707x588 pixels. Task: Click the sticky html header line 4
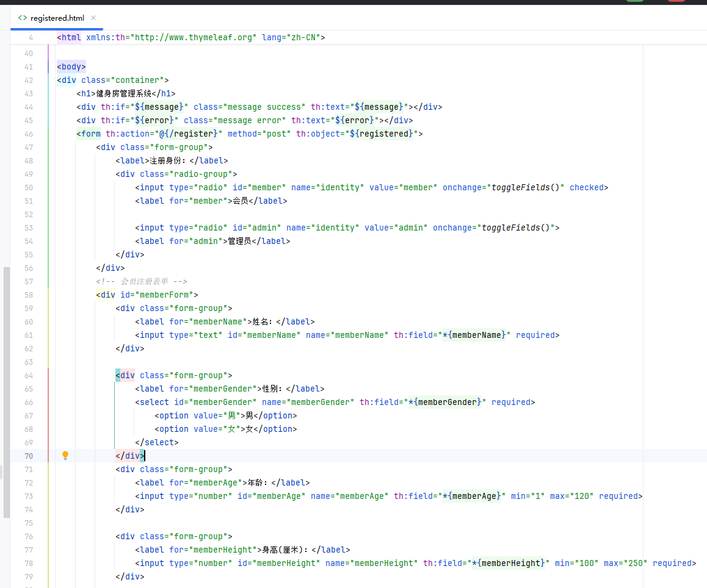(x=190, y=37)
